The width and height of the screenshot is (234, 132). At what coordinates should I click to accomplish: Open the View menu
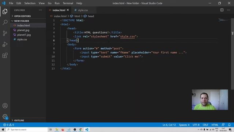tap(42, 3)
